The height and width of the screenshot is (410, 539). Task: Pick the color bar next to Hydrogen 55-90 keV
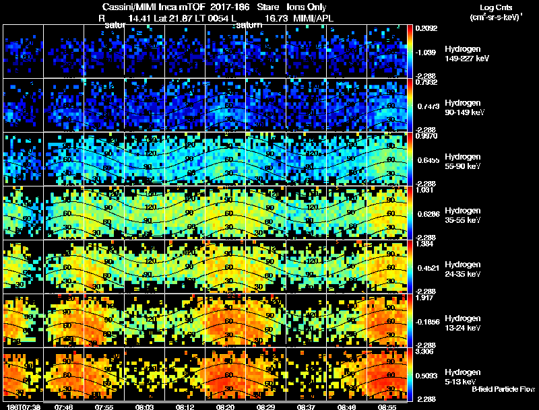pos(410,160)
